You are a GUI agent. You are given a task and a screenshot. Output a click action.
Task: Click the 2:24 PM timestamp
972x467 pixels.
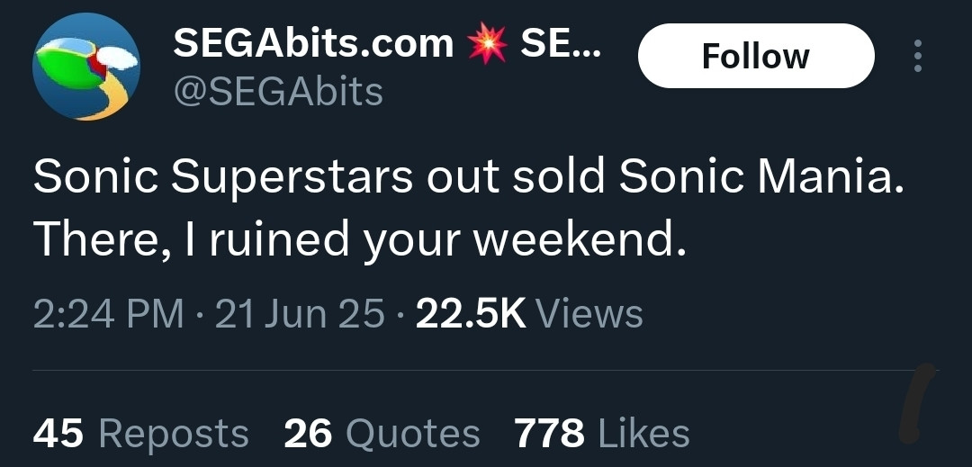tap(109, 313)
